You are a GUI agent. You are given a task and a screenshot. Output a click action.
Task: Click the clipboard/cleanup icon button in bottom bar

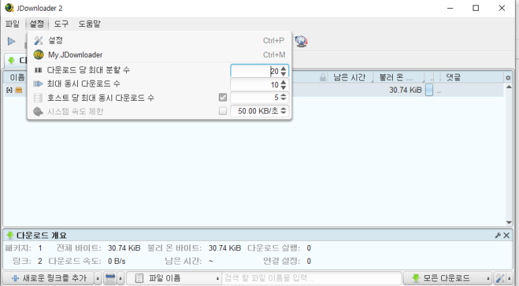pos(110,278)
